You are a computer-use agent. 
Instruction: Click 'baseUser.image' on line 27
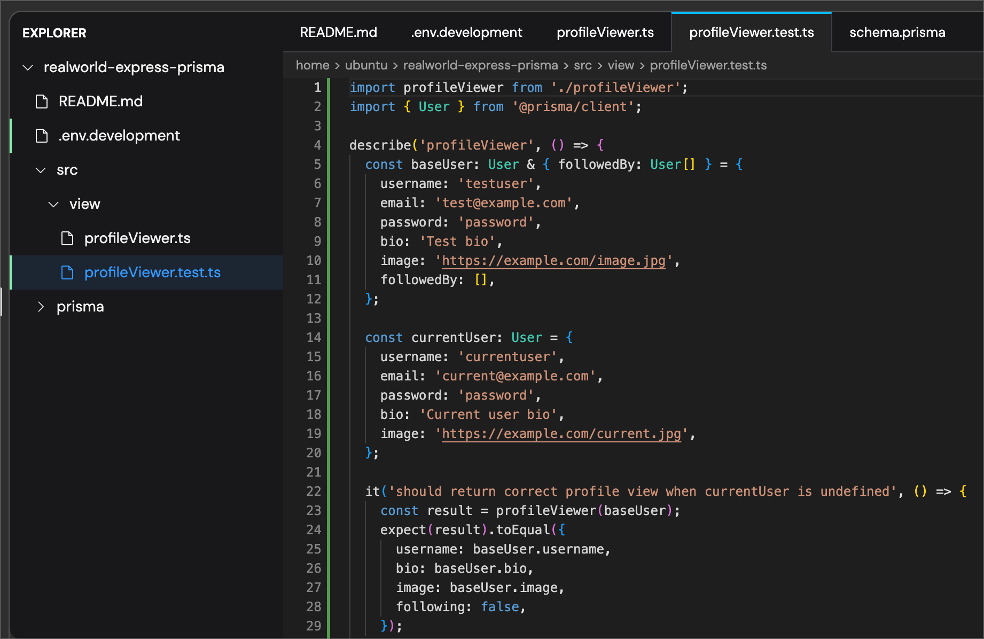point(504,588)
